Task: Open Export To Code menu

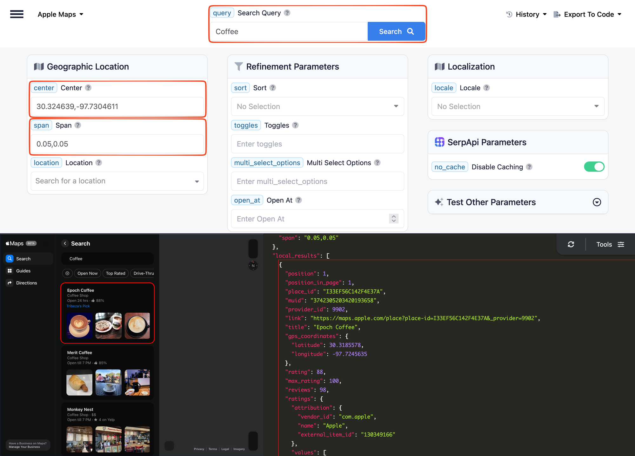Action: (x=587, y=14)
